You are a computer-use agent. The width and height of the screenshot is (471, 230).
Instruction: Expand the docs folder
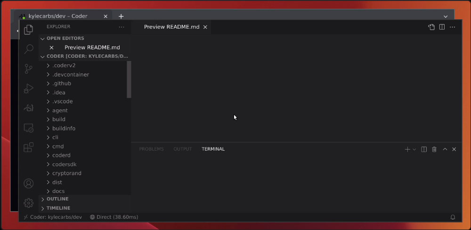[83, 191]
